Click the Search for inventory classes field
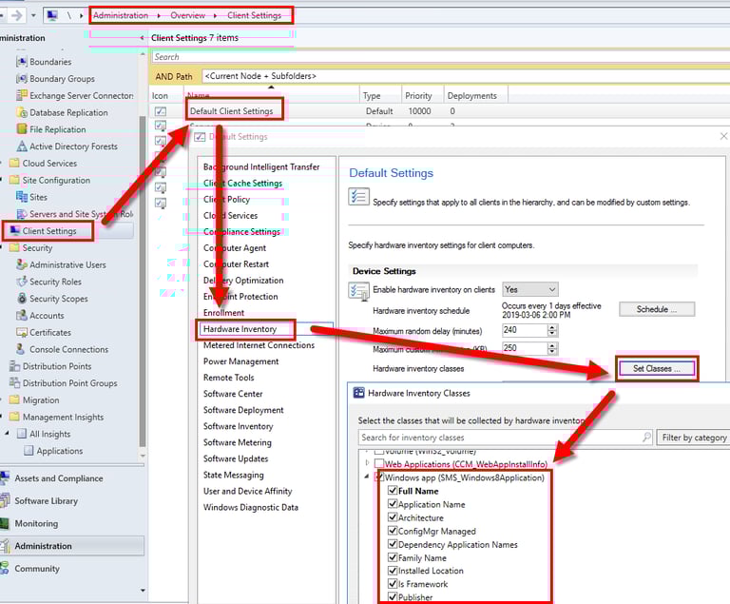 coord(505,438)
